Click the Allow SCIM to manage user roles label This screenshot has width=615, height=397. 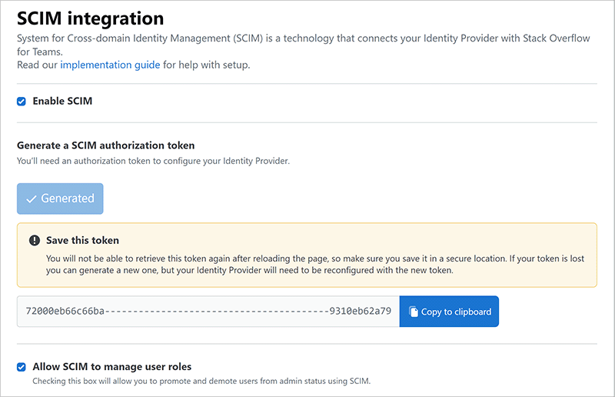[x=111, y=367]
